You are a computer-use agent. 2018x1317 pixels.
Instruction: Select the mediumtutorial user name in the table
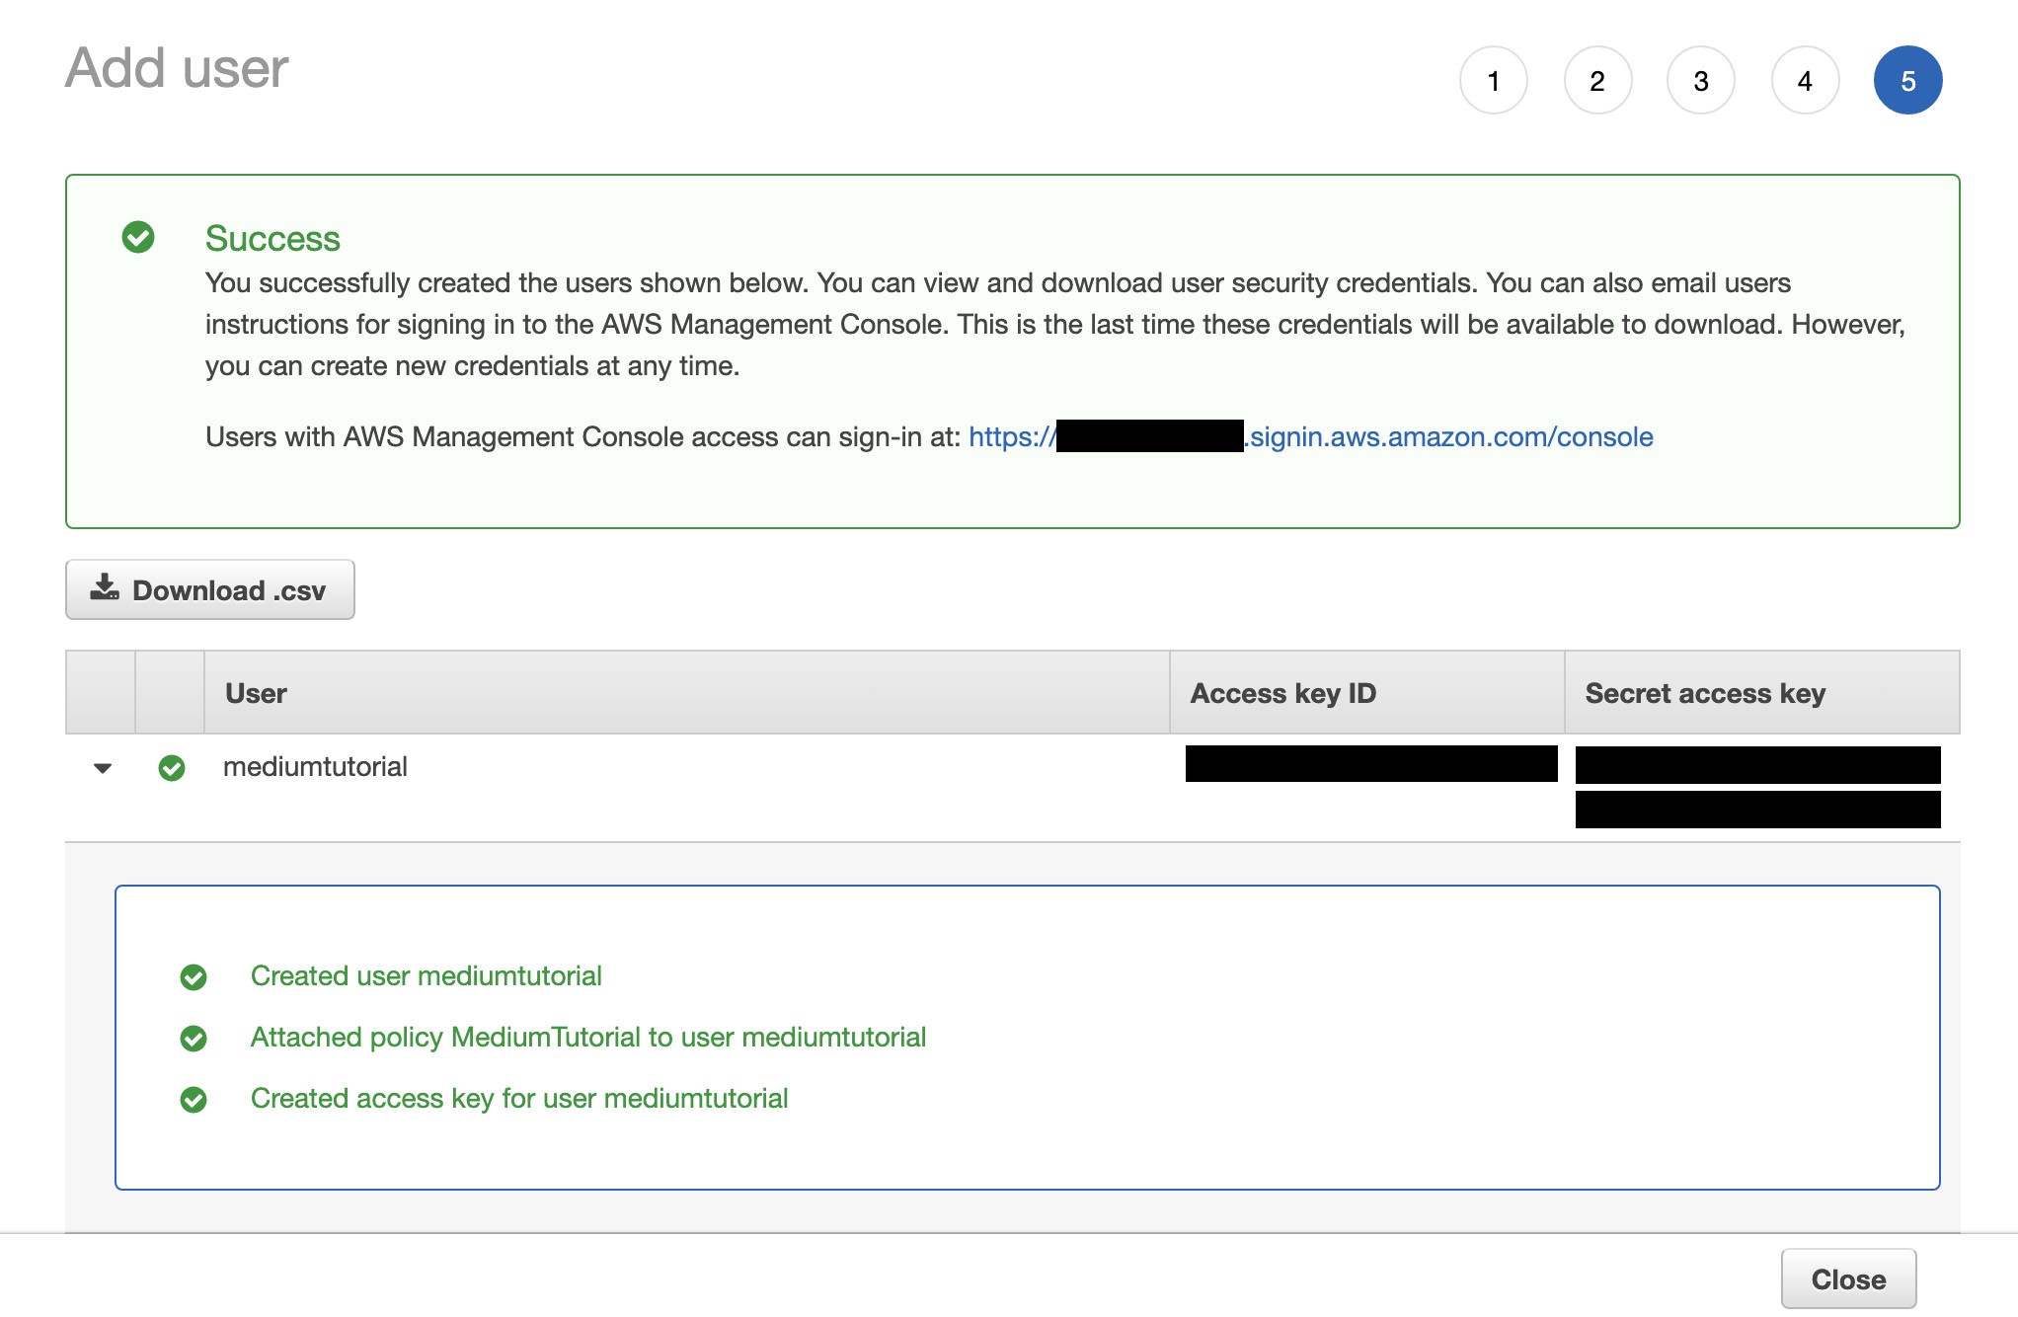(315, 767)
